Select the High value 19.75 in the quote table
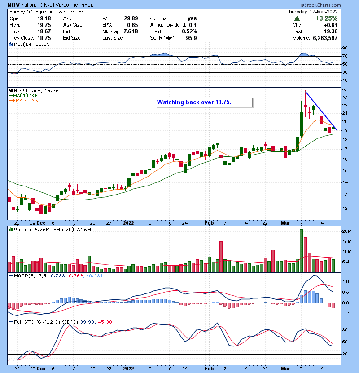 click(x=44, y=25)
